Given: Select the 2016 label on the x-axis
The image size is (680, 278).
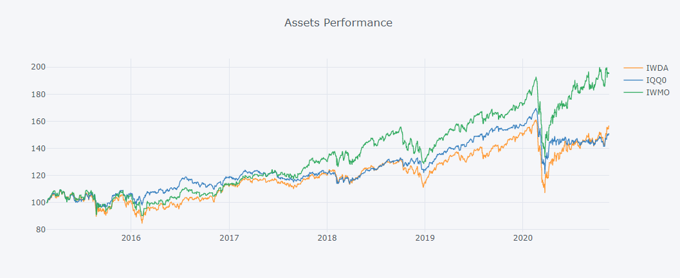Looking at the screenshot, I should 131,238.
